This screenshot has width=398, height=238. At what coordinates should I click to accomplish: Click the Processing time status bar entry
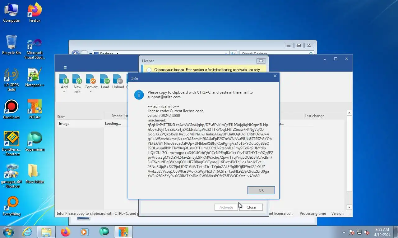point(313,214)
